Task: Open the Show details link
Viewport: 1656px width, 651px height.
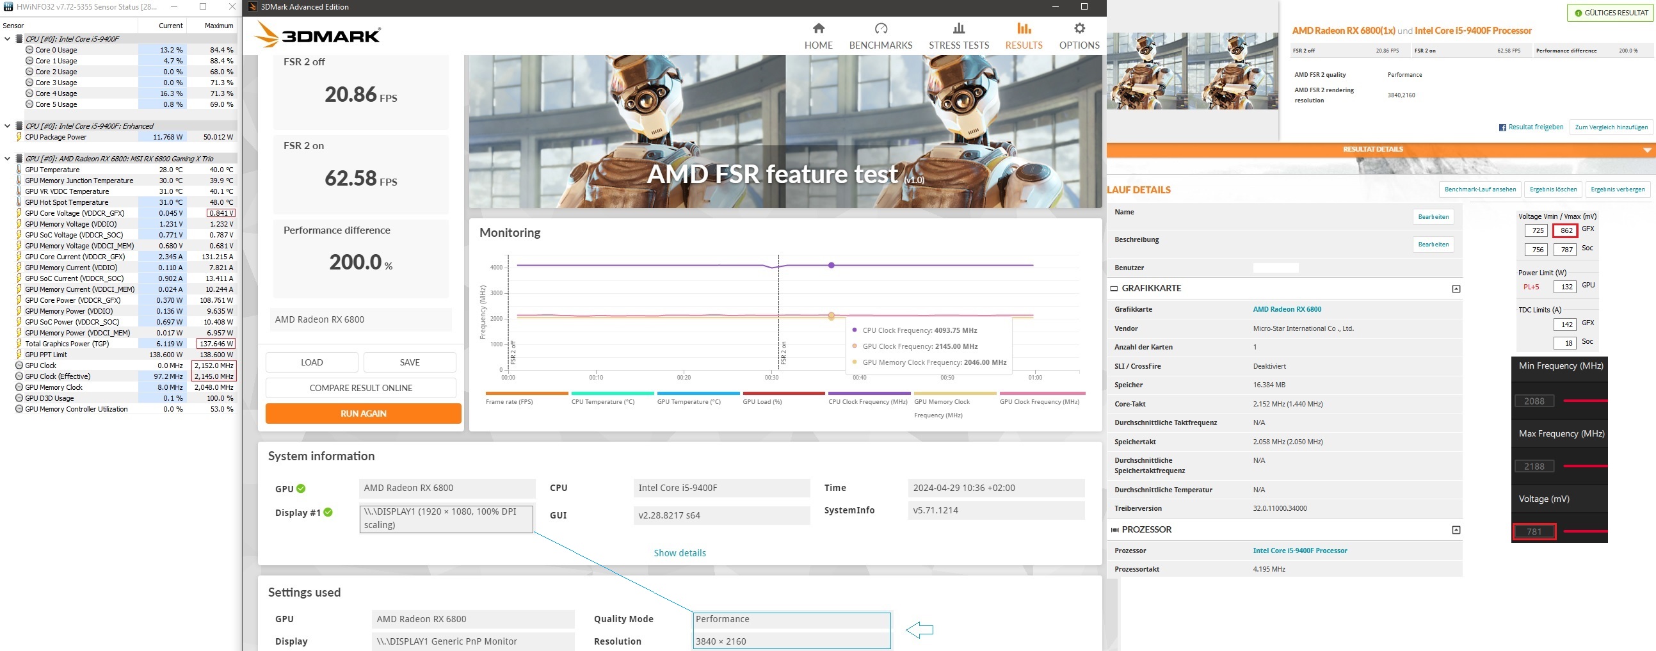Action: (680, 553)
